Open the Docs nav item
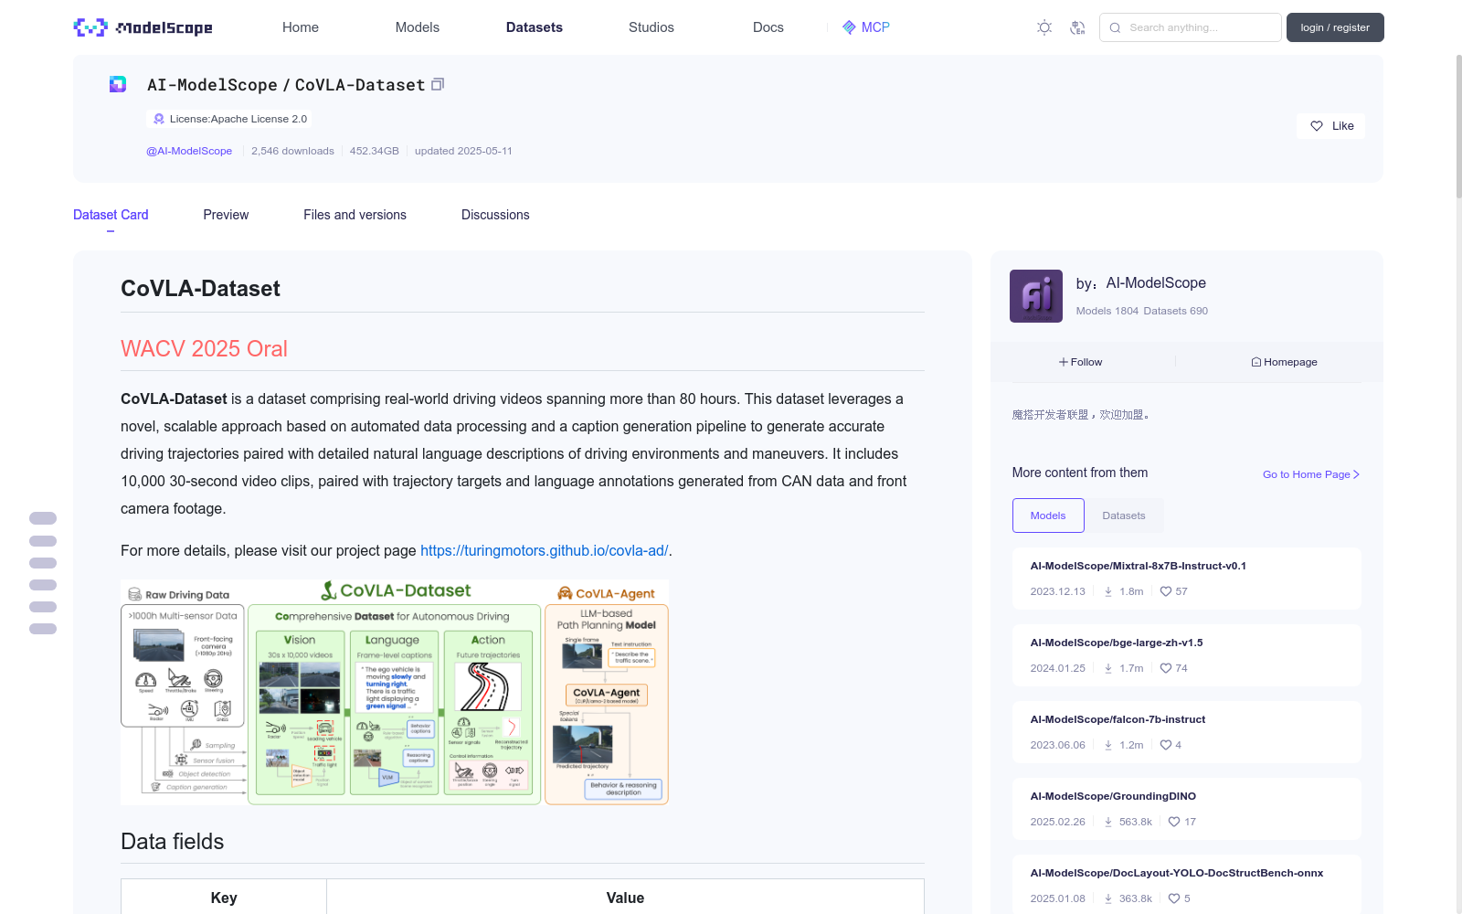Image resolution: width=1462 pixels, height=914 pixels. [x=768, y=27]
